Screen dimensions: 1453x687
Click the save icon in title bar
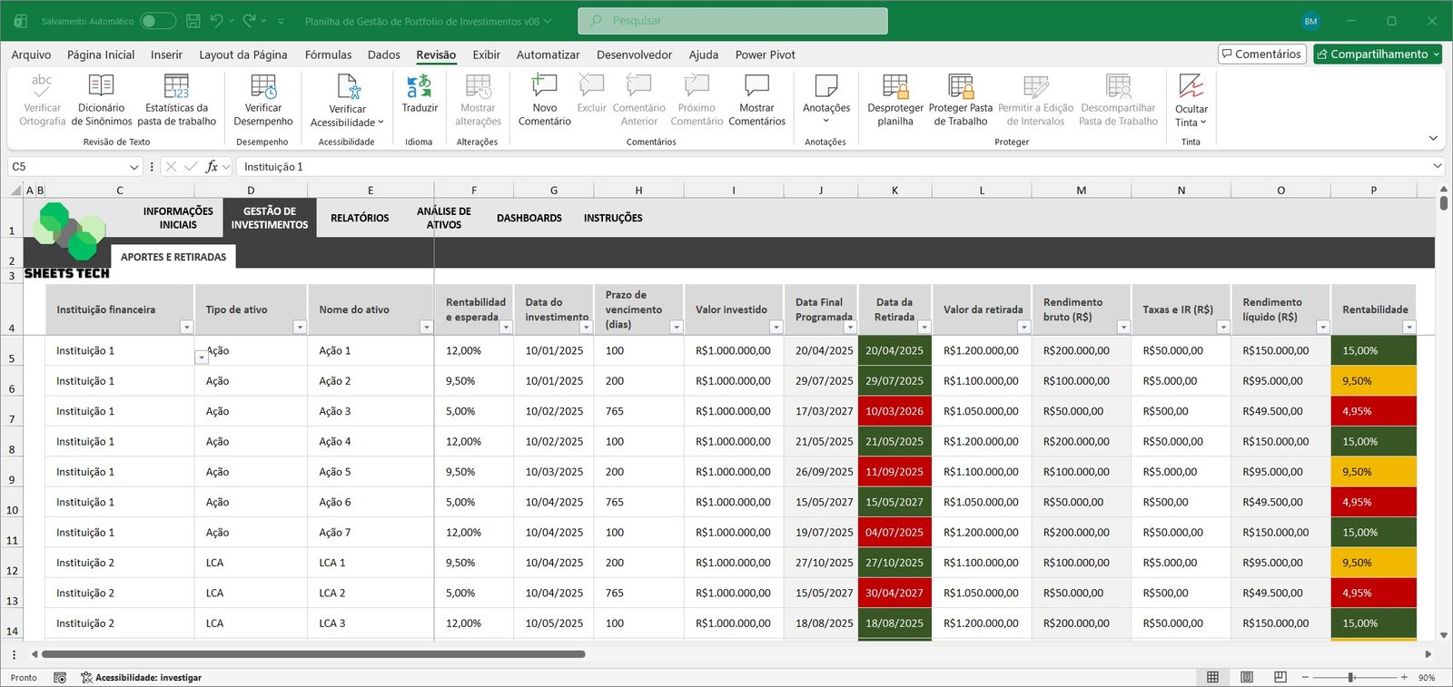point(193,21)
